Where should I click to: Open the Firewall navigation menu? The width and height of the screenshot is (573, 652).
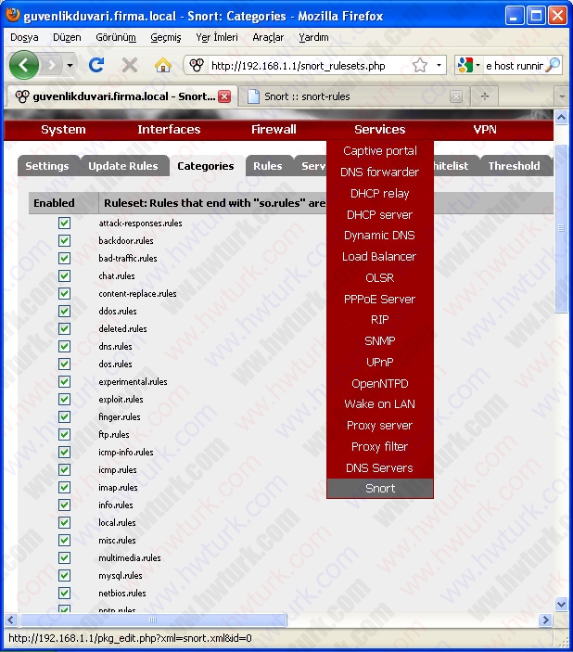(274, 129)
